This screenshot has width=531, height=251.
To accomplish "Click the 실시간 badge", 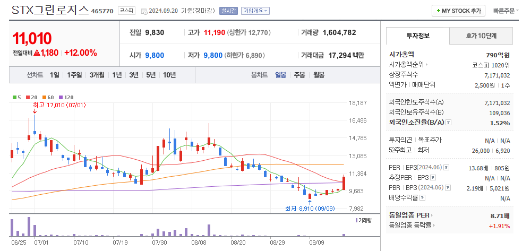I will 228,11.
